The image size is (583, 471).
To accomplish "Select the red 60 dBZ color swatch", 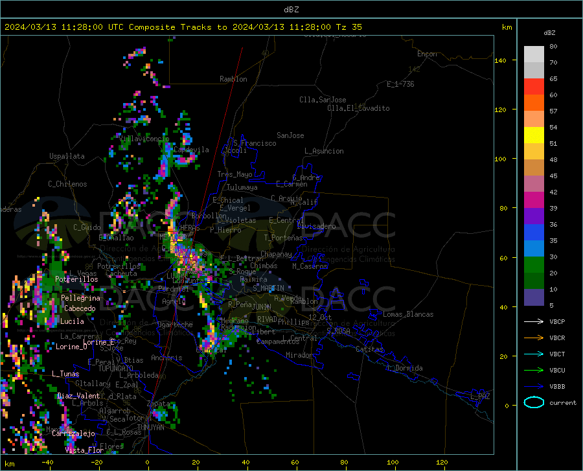I will [534, 87].
